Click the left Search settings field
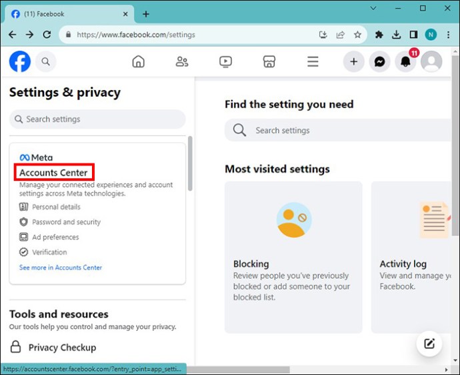The height and width of the screenshot is (375, 460). pos(97,119)
